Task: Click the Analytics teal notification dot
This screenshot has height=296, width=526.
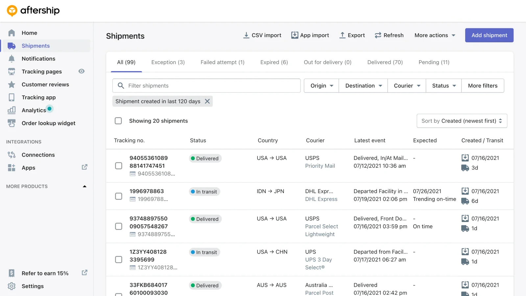Action: 50,109
